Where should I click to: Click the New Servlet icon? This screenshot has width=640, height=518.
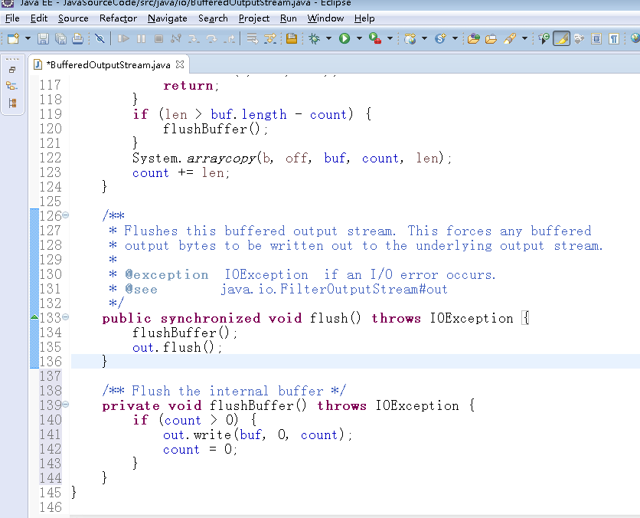440,38
